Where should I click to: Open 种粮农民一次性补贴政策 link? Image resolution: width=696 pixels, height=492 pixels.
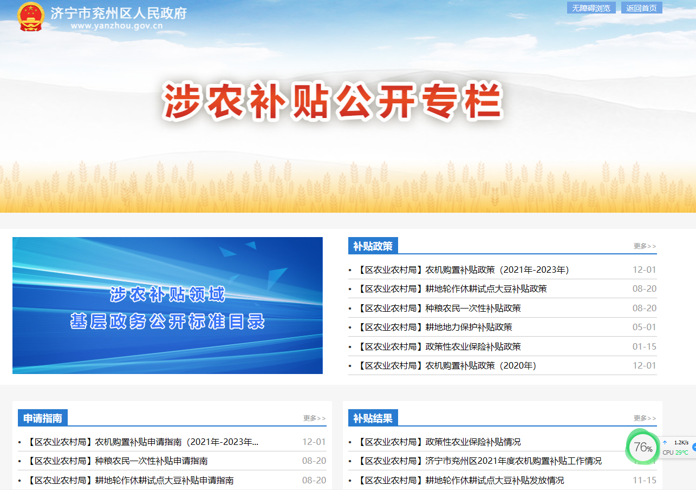(x=439, y=308)
